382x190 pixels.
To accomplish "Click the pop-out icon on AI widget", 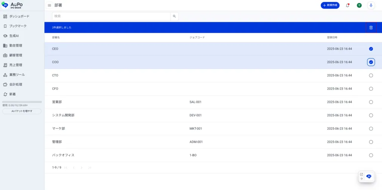I will pos(361,174).
